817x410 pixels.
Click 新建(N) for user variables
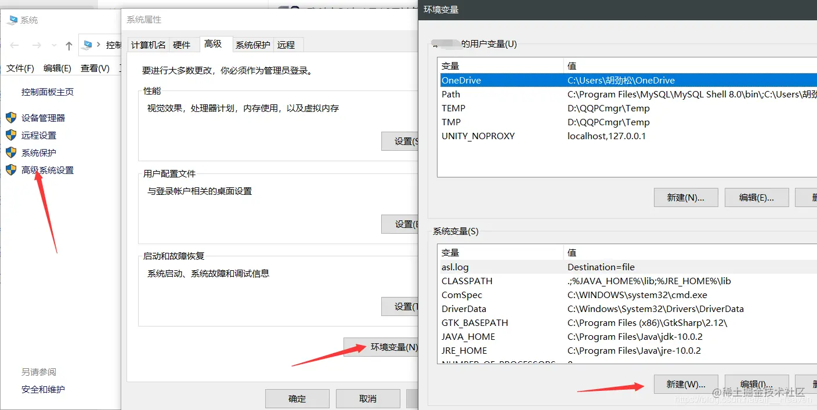[686, 197]
